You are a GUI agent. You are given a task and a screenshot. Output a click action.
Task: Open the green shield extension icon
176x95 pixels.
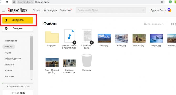170,2
